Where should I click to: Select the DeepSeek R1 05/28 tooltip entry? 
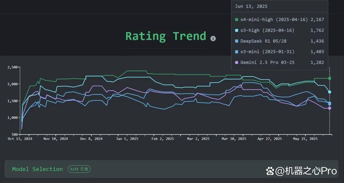(x=280, y=41)
